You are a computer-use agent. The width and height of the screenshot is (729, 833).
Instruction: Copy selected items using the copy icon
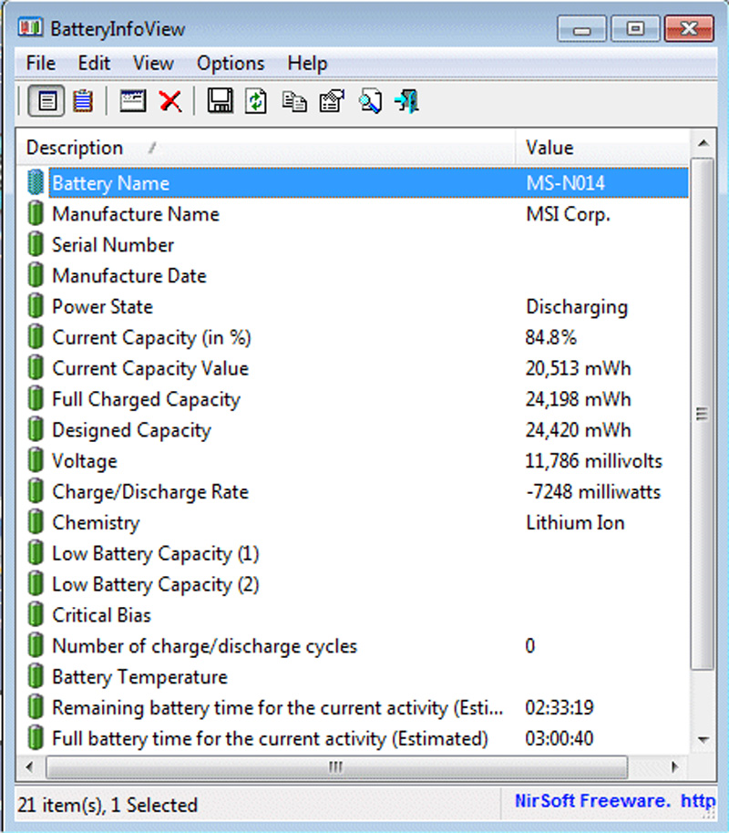pos(293,101)
